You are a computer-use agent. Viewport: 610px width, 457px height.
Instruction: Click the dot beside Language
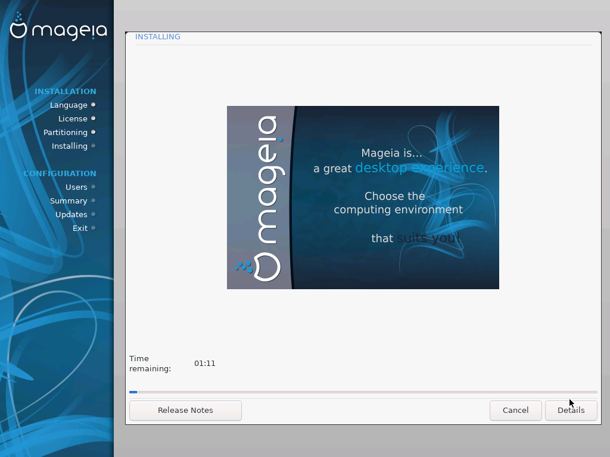pyautogui.click(x=94, y=105)
